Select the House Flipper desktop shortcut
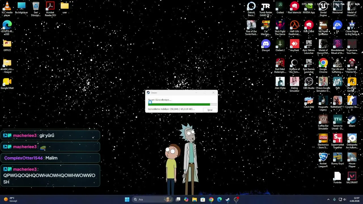This screenshot has width=363, height=204. 352,160
